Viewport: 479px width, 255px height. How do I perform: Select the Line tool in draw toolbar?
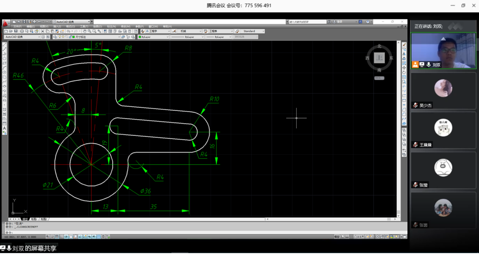(x=5, y=45)
